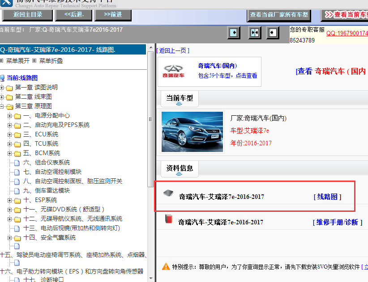The image size is (368, 282).
Task: Open the 返回上一页 link
Action: [173, 51]
